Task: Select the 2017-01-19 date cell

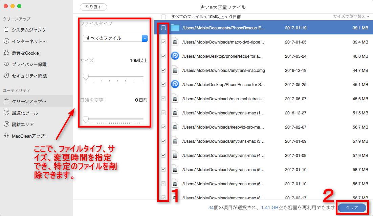Action: [296, 28]
